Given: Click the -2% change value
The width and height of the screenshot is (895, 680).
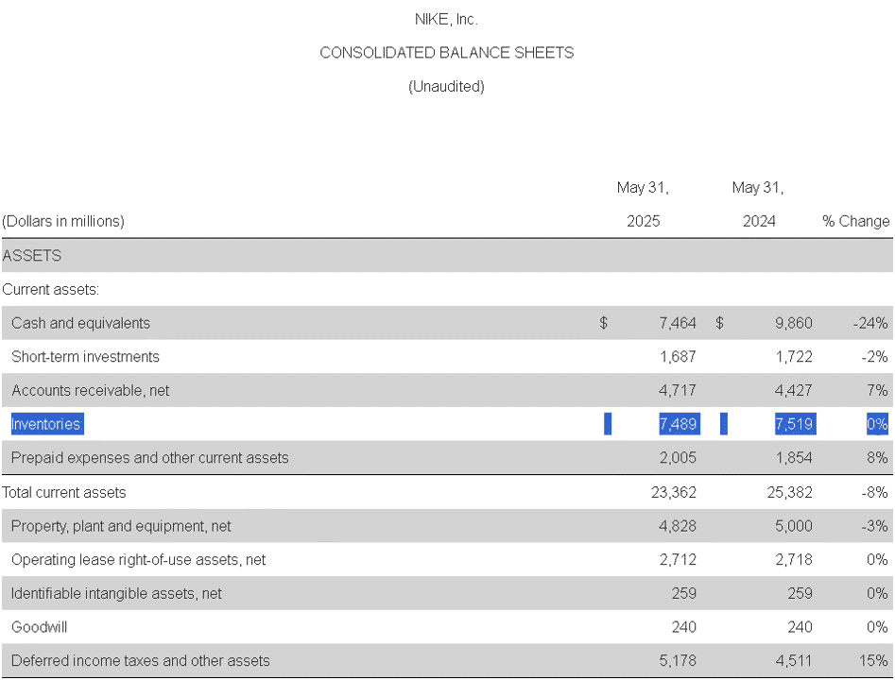Looking at the screenshot, I should [x=874, y=357].
